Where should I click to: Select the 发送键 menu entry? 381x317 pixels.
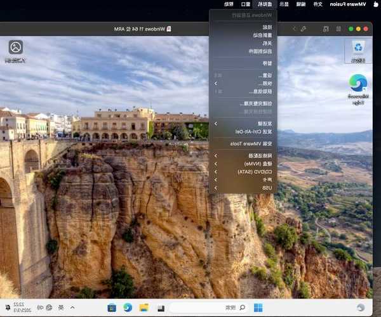point(243,124)
